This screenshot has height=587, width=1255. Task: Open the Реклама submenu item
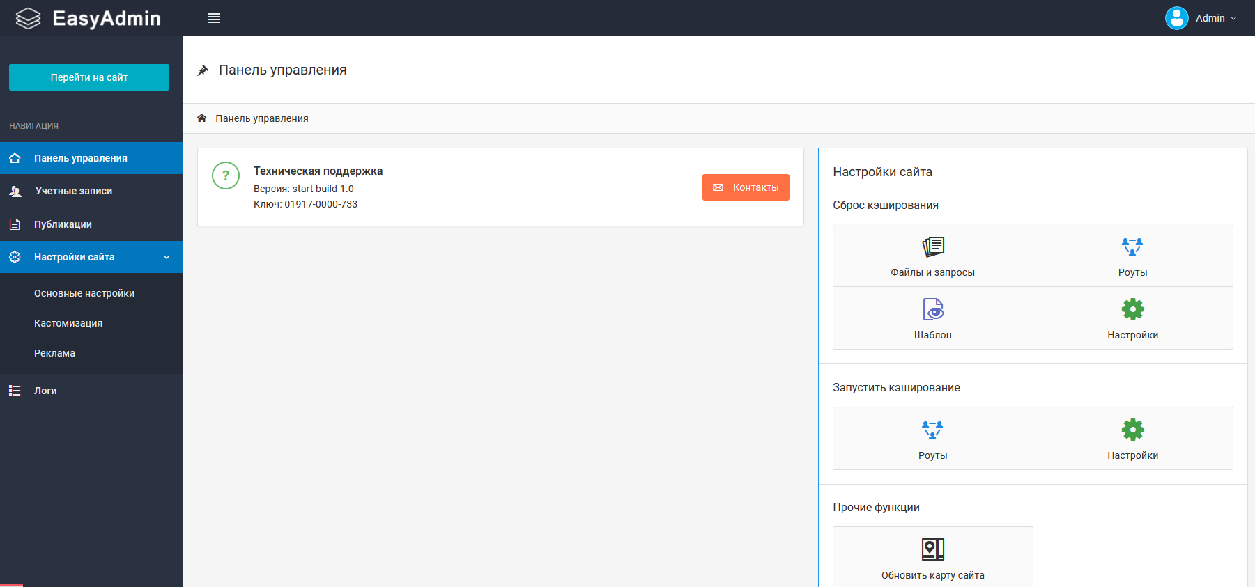(x=54, y=353)
